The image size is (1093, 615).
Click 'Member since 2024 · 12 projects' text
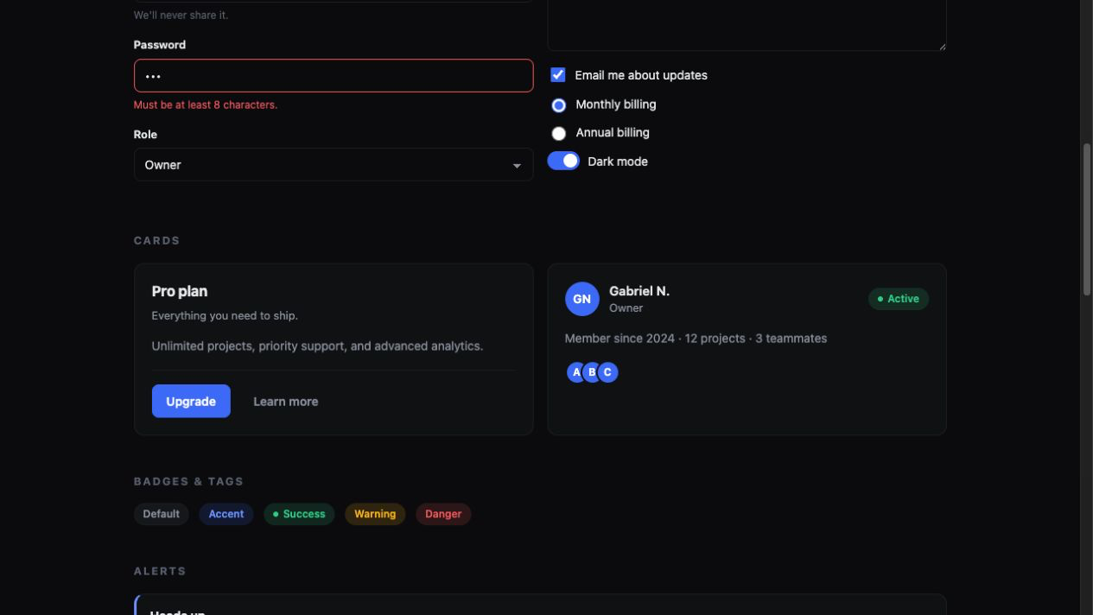(655, 339)
